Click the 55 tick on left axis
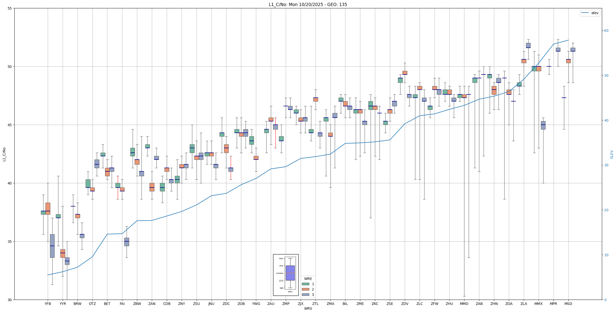 click(10, 8)
